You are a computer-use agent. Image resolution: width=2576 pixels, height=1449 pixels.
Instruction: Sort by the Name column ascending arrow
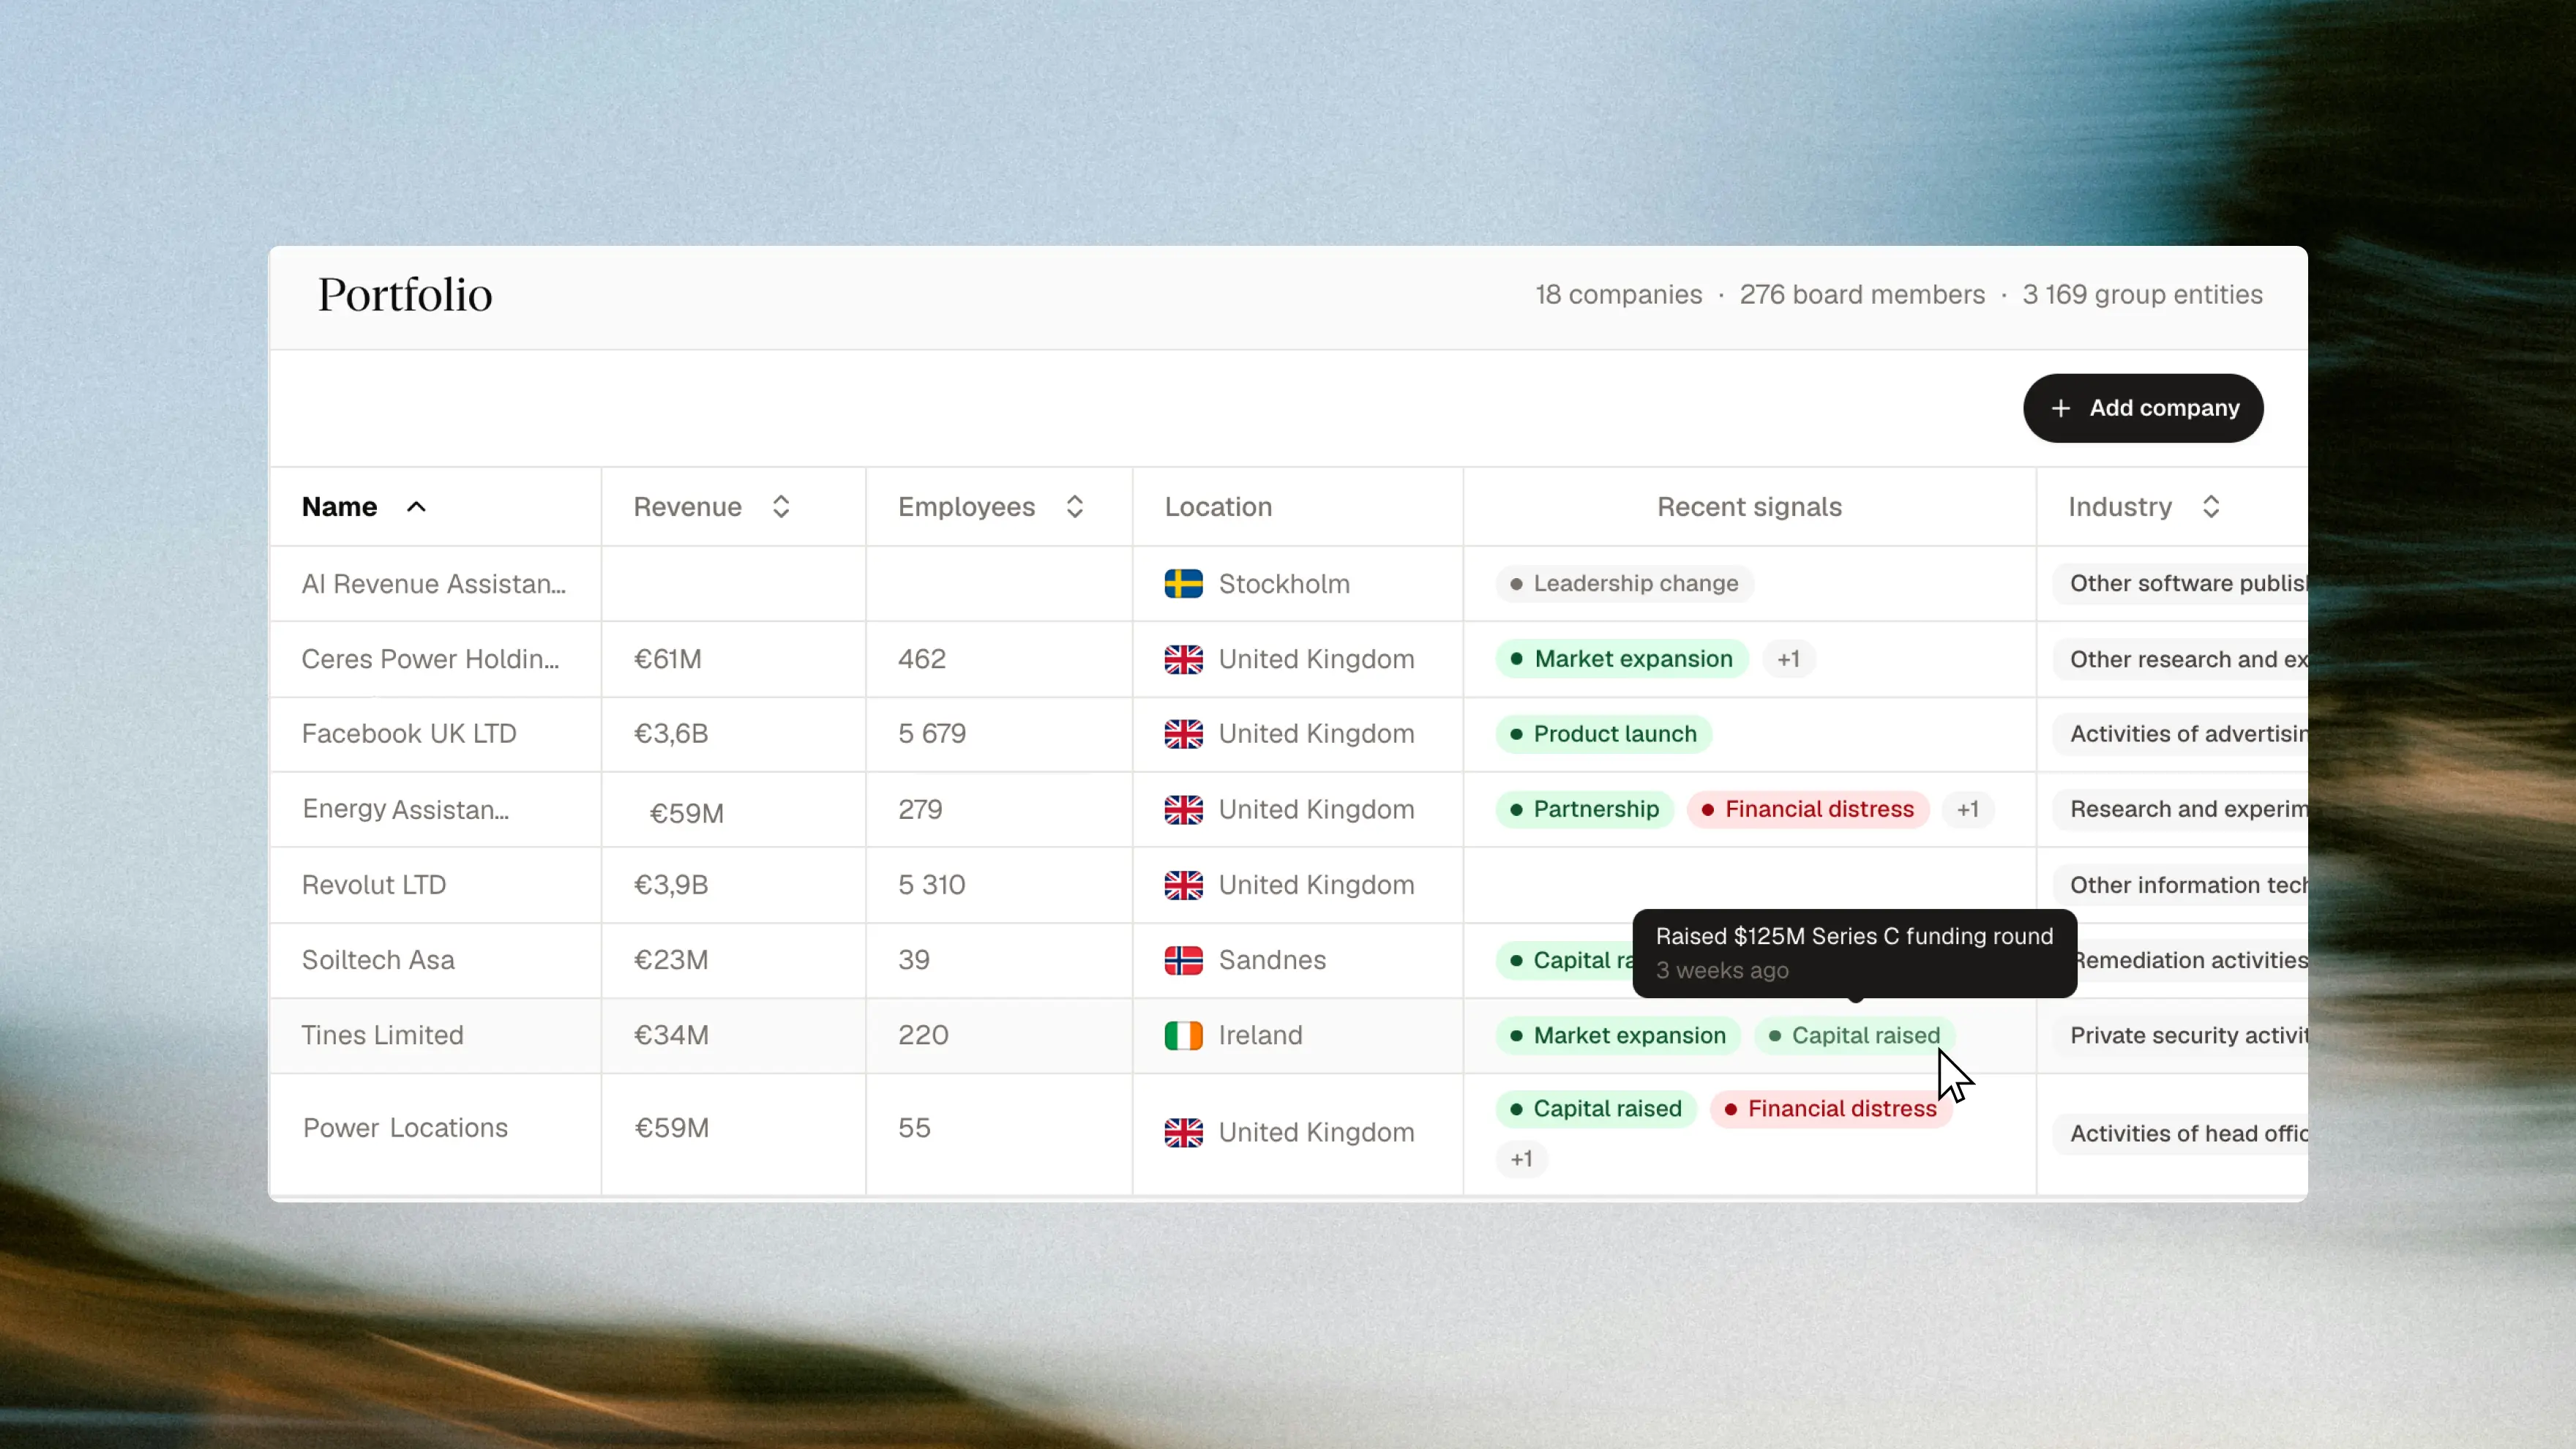pos(416,507)
